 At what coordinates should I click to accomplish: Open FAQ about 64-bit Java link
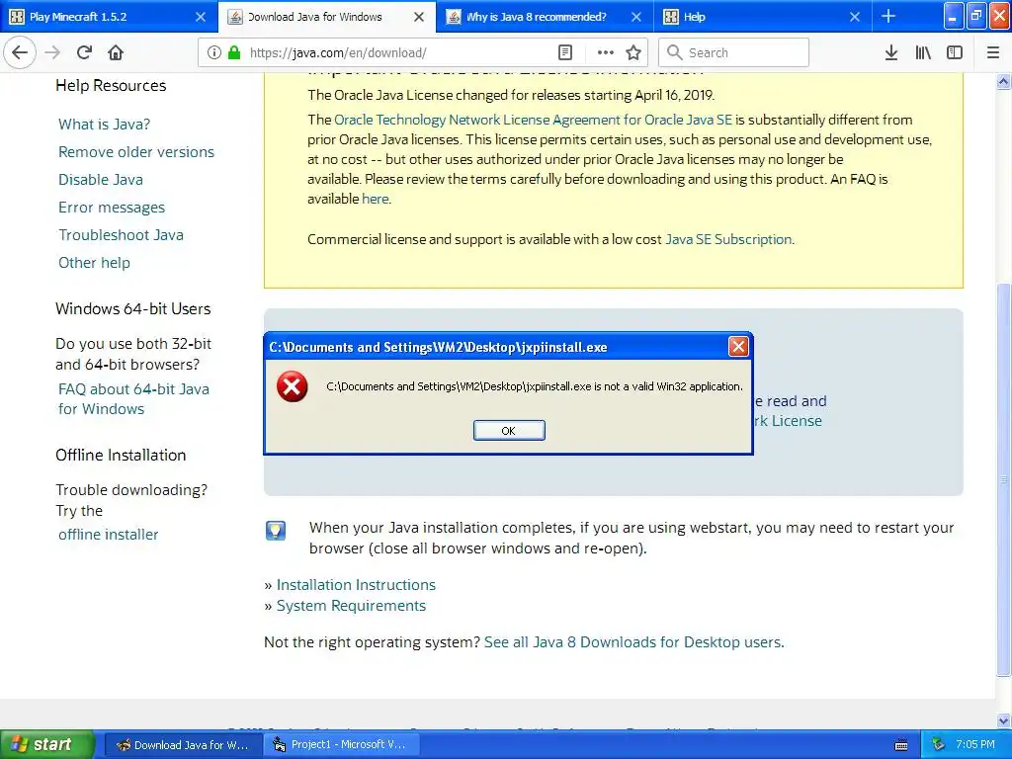(133, 399)
